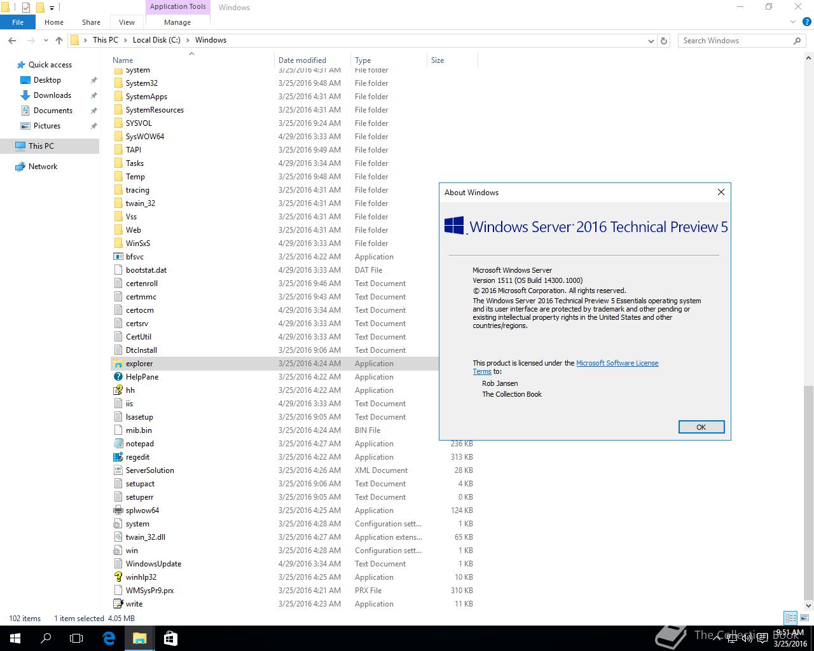Click the File Explorer taskbar icon
This screenshot has width=814, height=651.
[x=139, y=638]
